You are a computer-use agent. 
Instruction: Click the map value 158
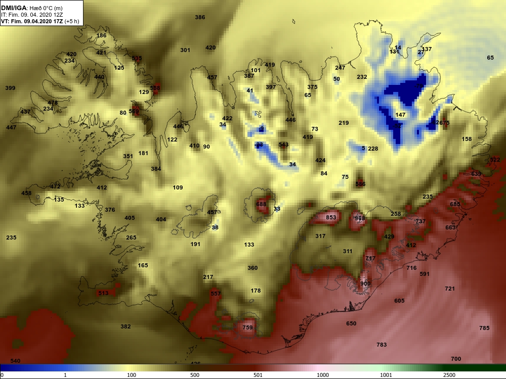pos(467,139)
